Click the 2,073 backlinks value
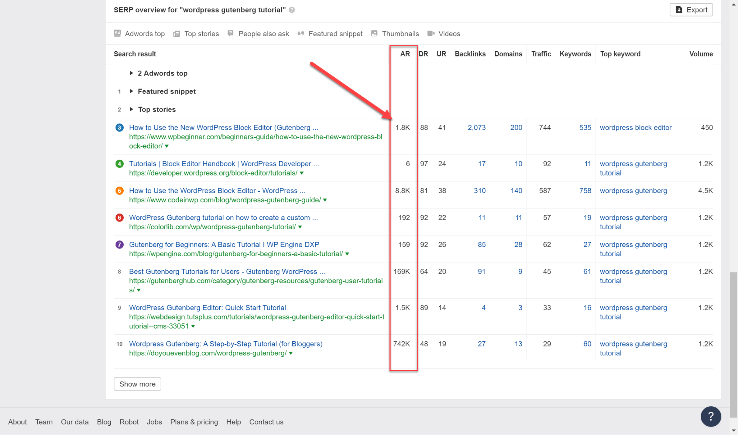This screenshot has width=738, height=435. [x=477, y=128]
